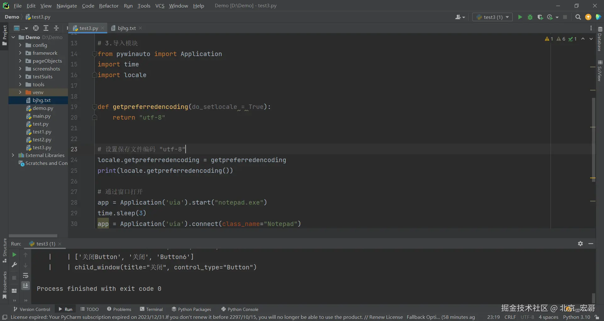Image resolution: width=604 pixels, height=321 pixels.
Task: Click Select Opened File target icon
Action: (36, 28)
